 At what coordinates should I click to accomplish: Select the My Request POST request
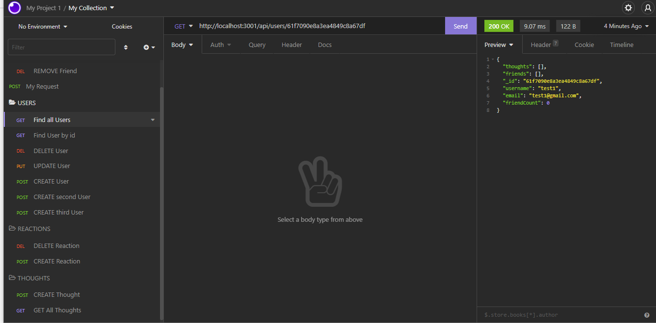coord(81,87)
